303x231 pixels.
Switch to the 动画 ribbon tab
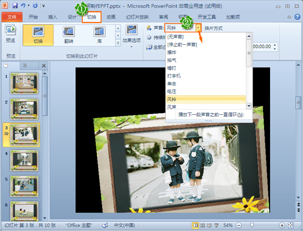111,17
